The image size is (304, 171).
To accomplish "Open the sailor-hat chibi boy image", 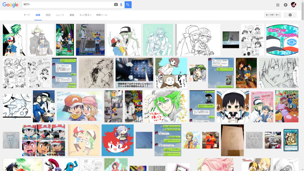I will (233, 106).
